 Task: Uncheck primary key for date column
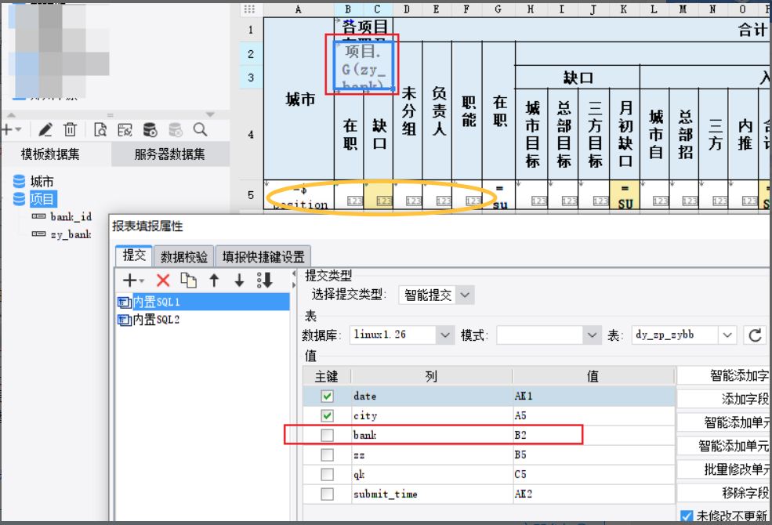coord(327,396)
